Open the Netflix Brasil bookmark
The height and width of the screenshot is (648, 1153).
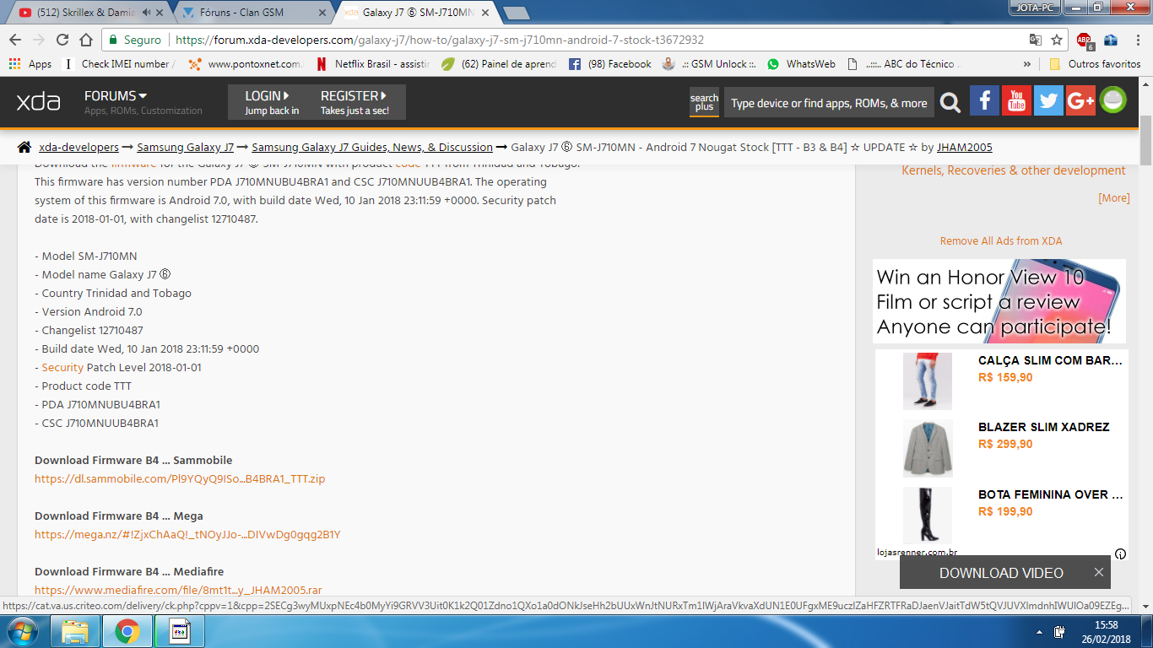(372, 64)
